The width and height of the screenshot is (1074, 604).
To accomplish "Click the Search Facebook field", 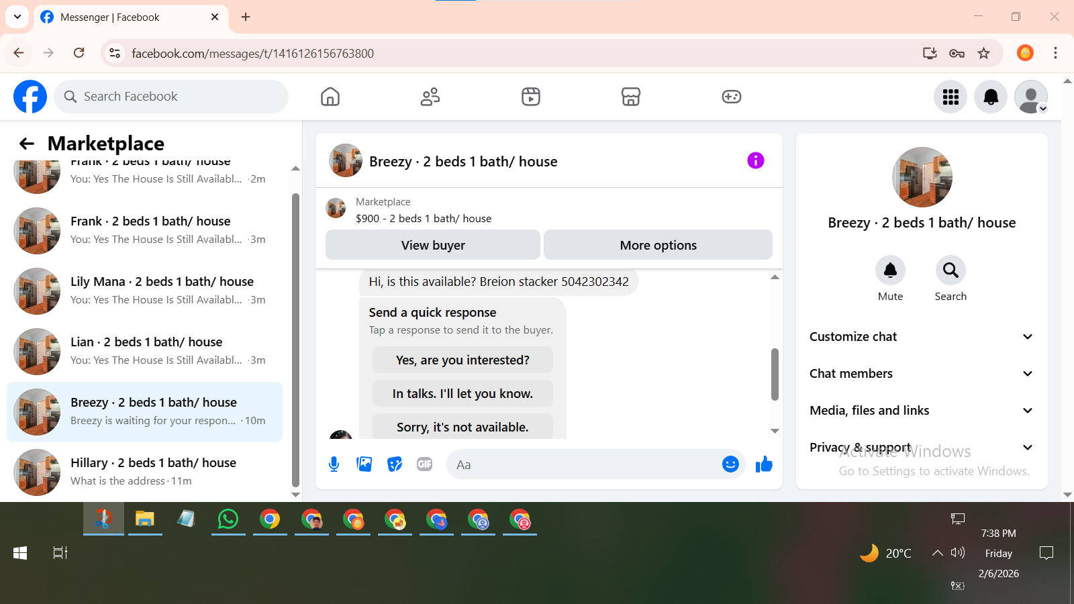I will pyautogui.click(x=171, y=97).
